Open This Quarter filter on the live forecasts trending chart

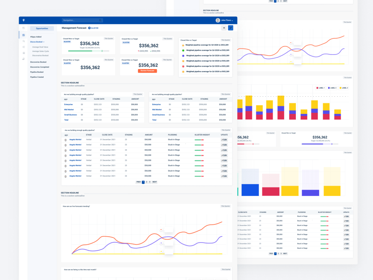coord(226,206)
